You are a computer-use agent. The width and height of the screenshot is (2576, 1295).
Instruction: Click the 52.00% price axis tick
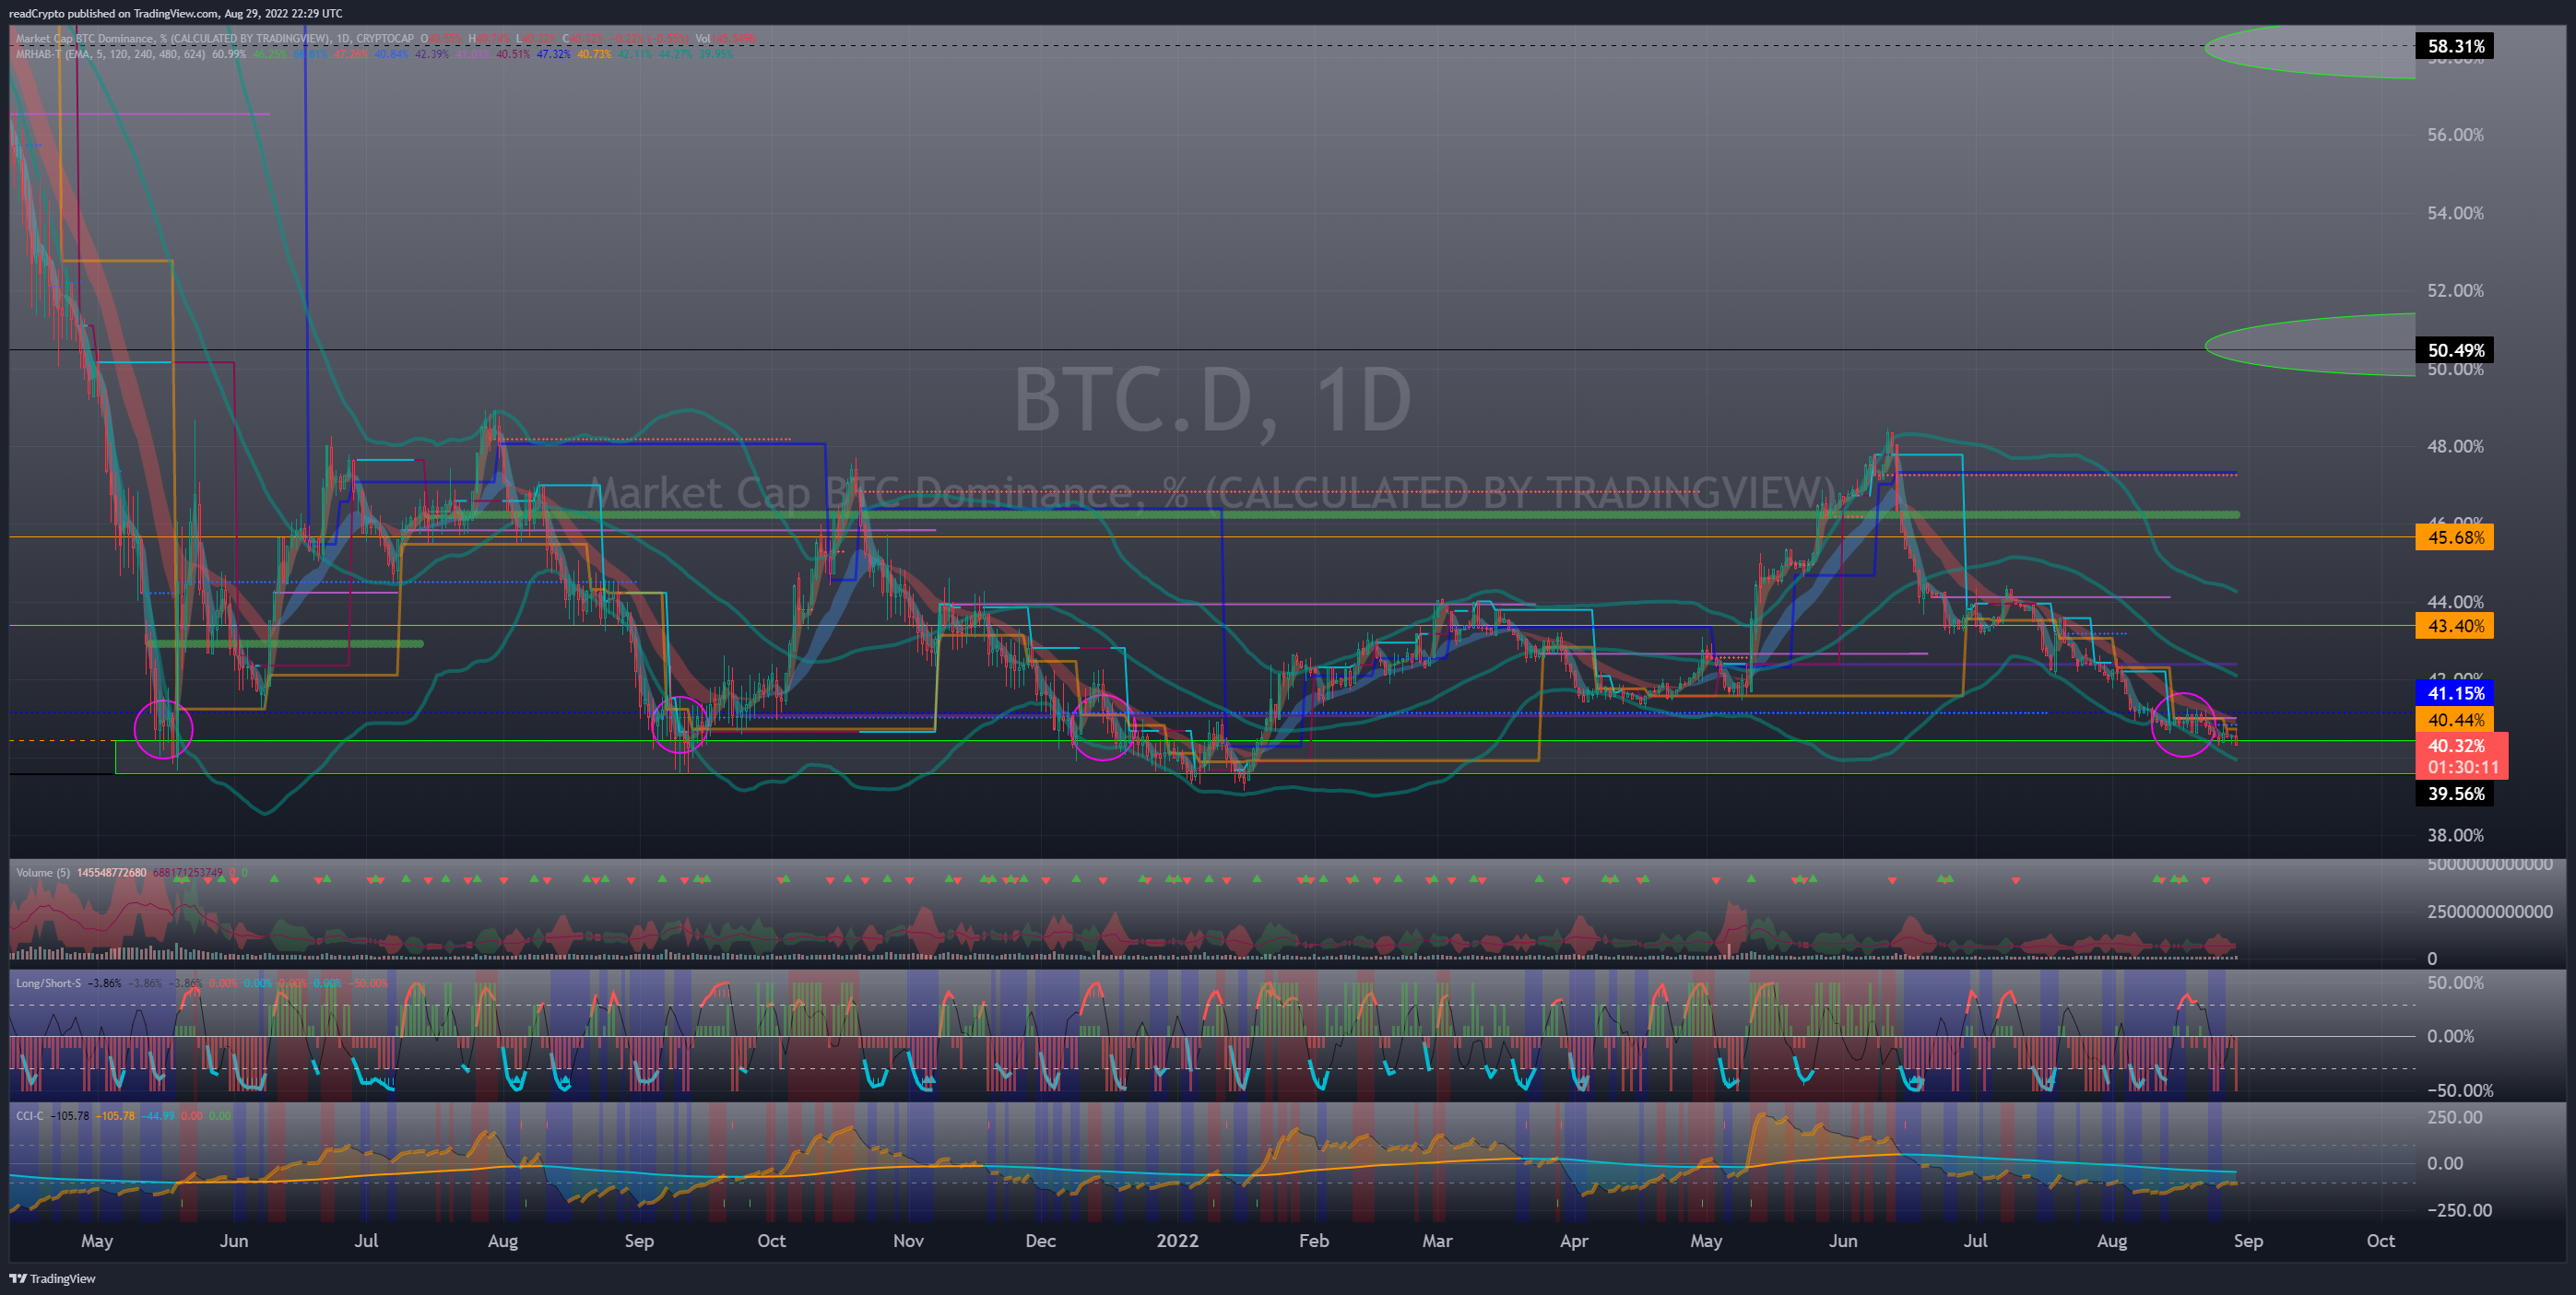(x=2455, y=291)
